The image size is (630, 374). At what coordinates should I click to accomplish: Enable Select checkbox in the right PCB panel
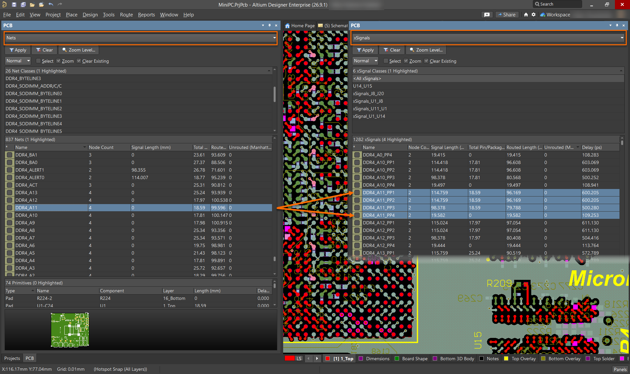pos(386,61)
